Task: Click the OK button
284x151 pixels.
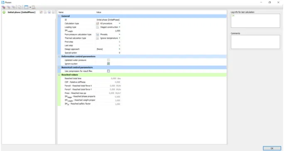Action: pyautogui.click(x=272, y=148)
